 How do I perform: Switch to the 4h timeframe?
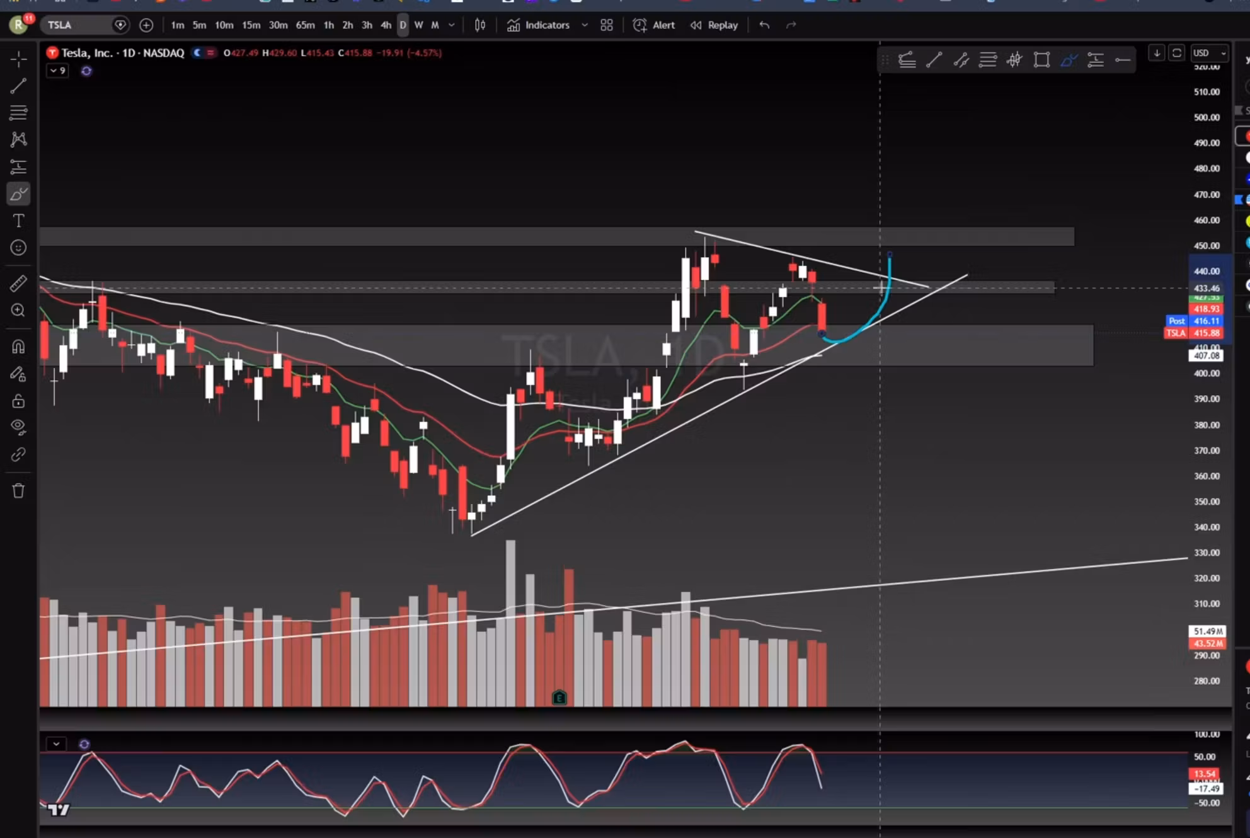point(386,25)
